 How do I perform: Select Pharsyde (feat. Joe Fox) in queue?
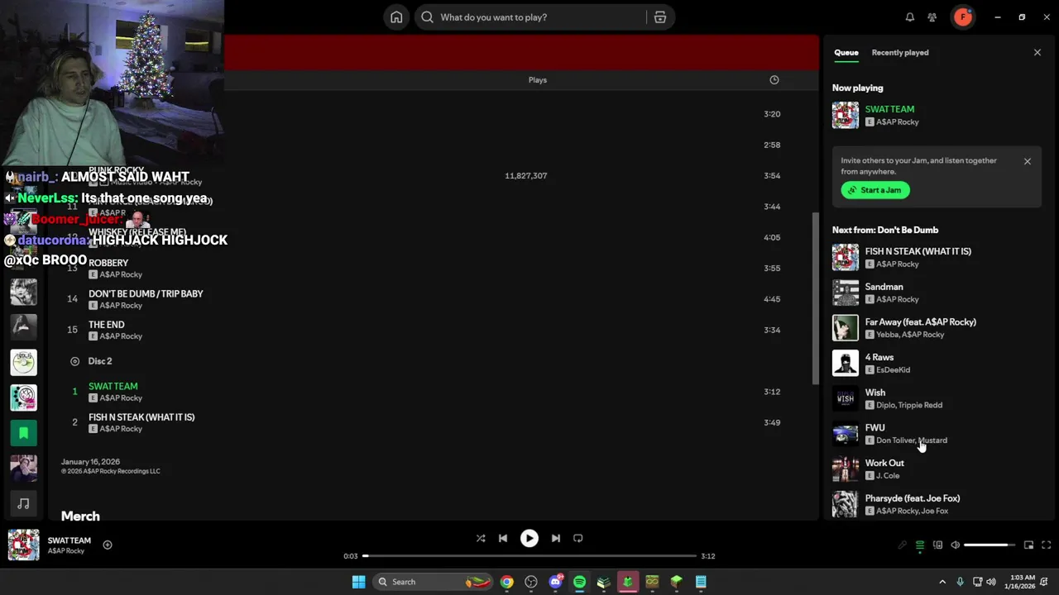(x=937, y=504)
